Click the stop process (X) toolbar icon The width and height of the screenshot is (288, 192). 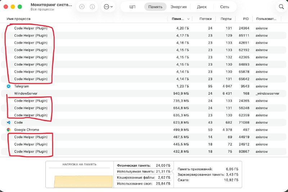pos(82,7)
